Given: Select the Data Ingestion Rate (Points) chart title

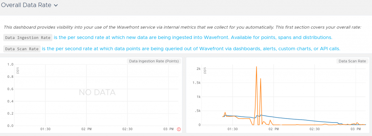Looking at the screenshot, I should (x=154, y=61).
